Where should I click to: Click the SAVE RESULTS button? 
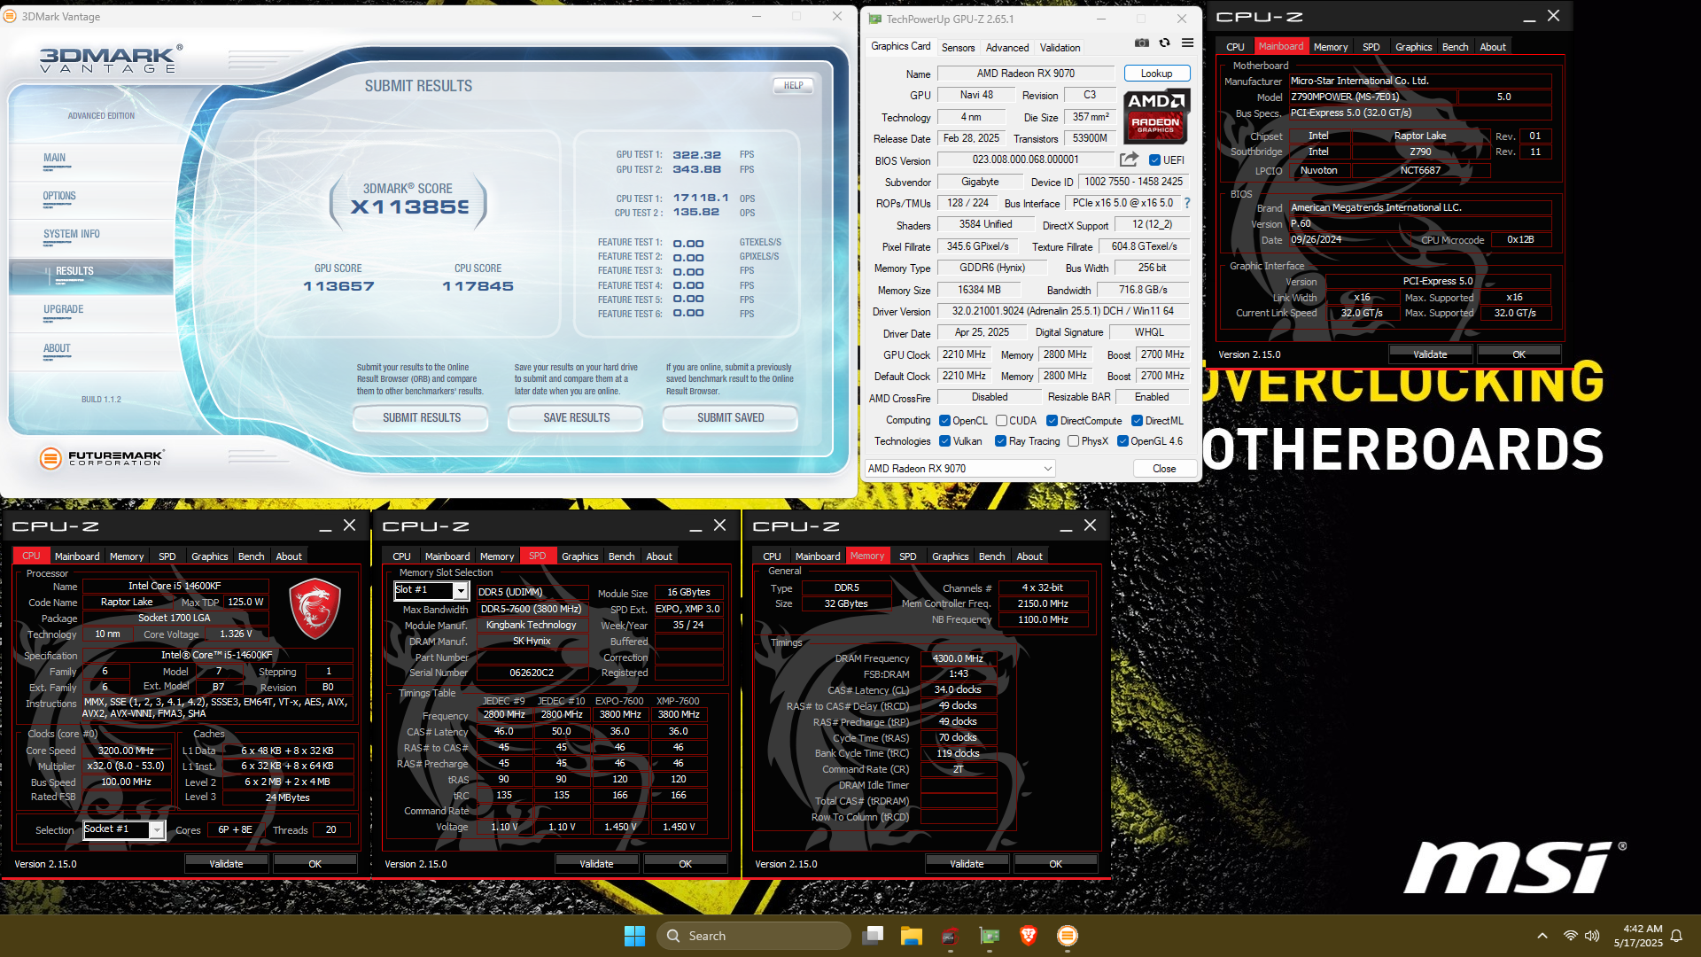pyautogui.click(x=577, y=417)
